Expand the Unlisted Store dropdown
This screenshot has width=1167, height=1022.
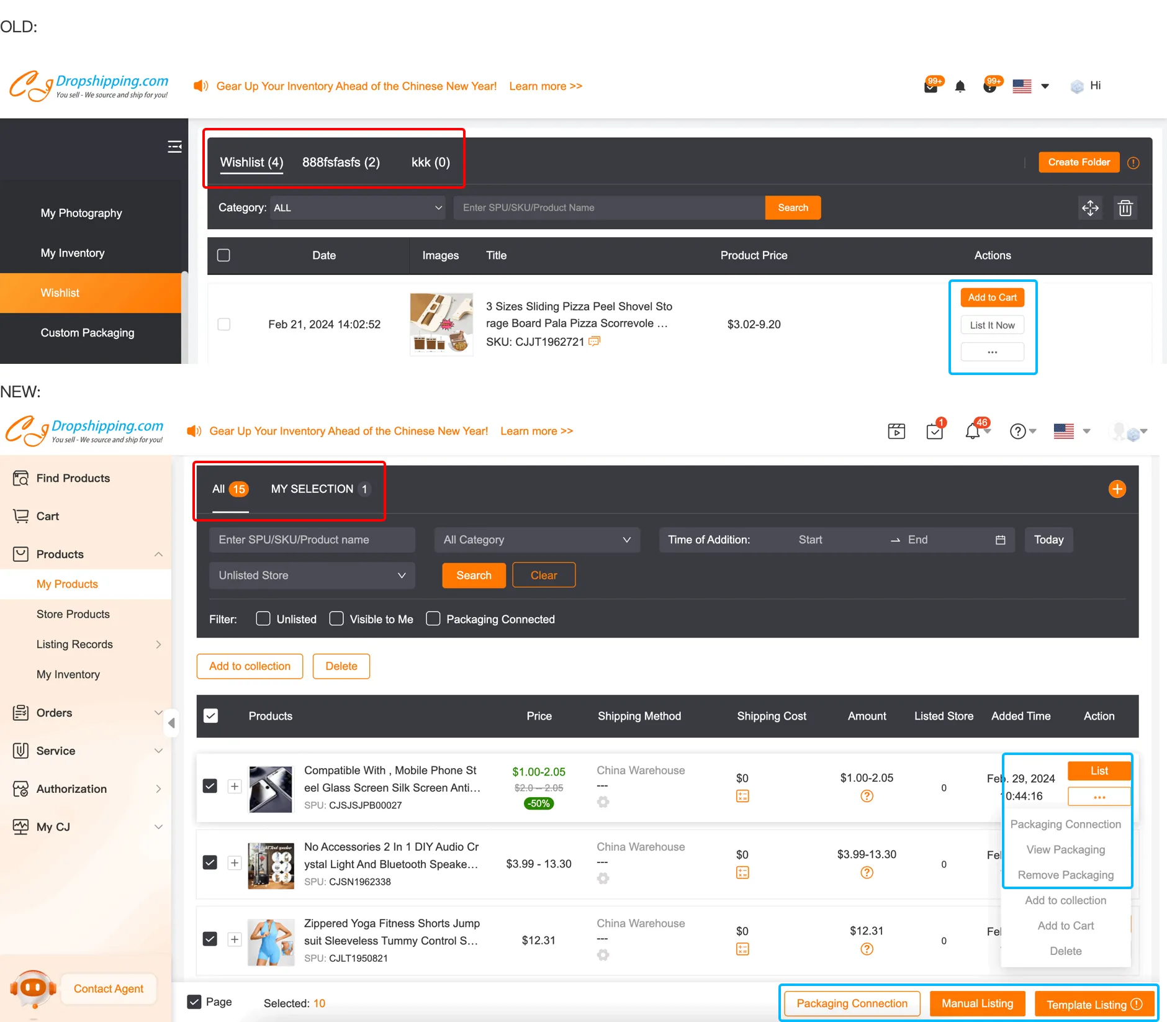[312, 576]
